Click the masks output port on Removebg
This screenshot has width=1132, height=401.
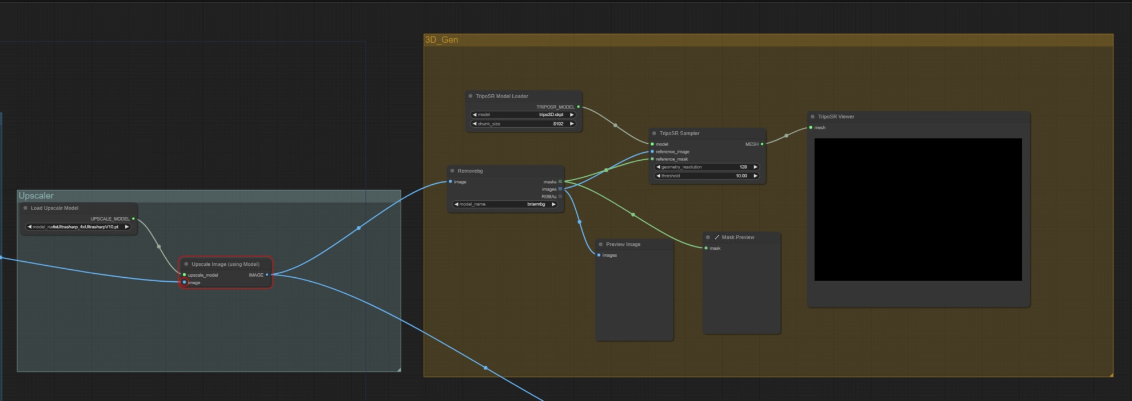[560, 182]
